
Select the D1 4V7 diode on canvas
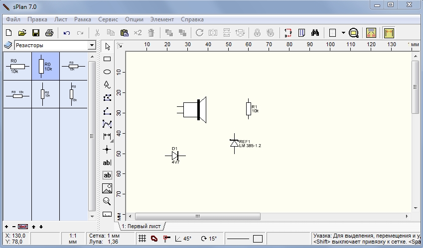(175, 156)
